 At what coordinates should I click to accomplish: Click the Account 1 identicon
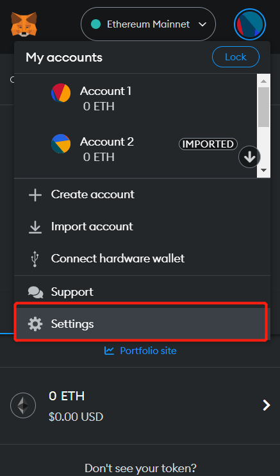point(61,93)
